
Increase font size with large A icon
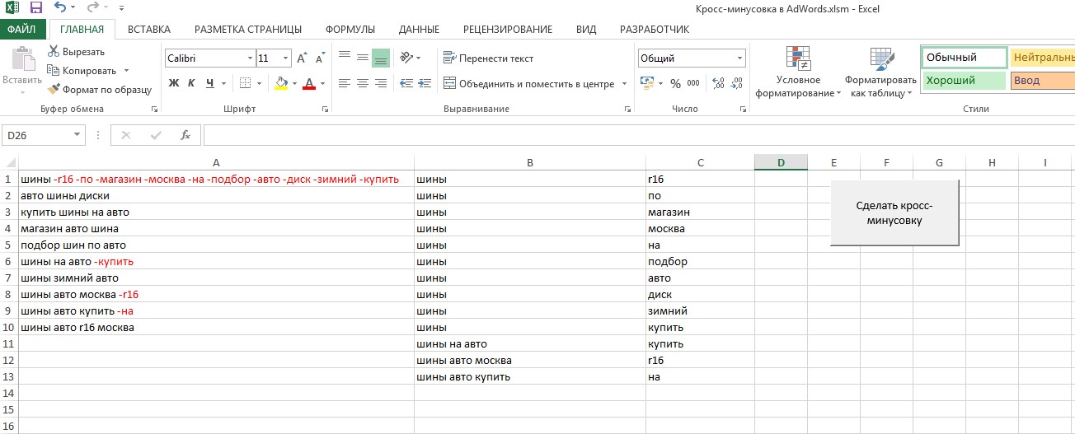point(302,58)
